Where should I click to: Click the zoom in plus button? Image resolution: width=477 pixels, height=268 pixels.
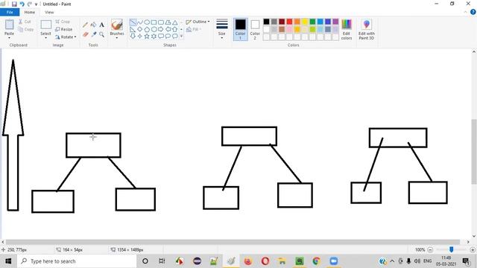[x=473, y=250]
